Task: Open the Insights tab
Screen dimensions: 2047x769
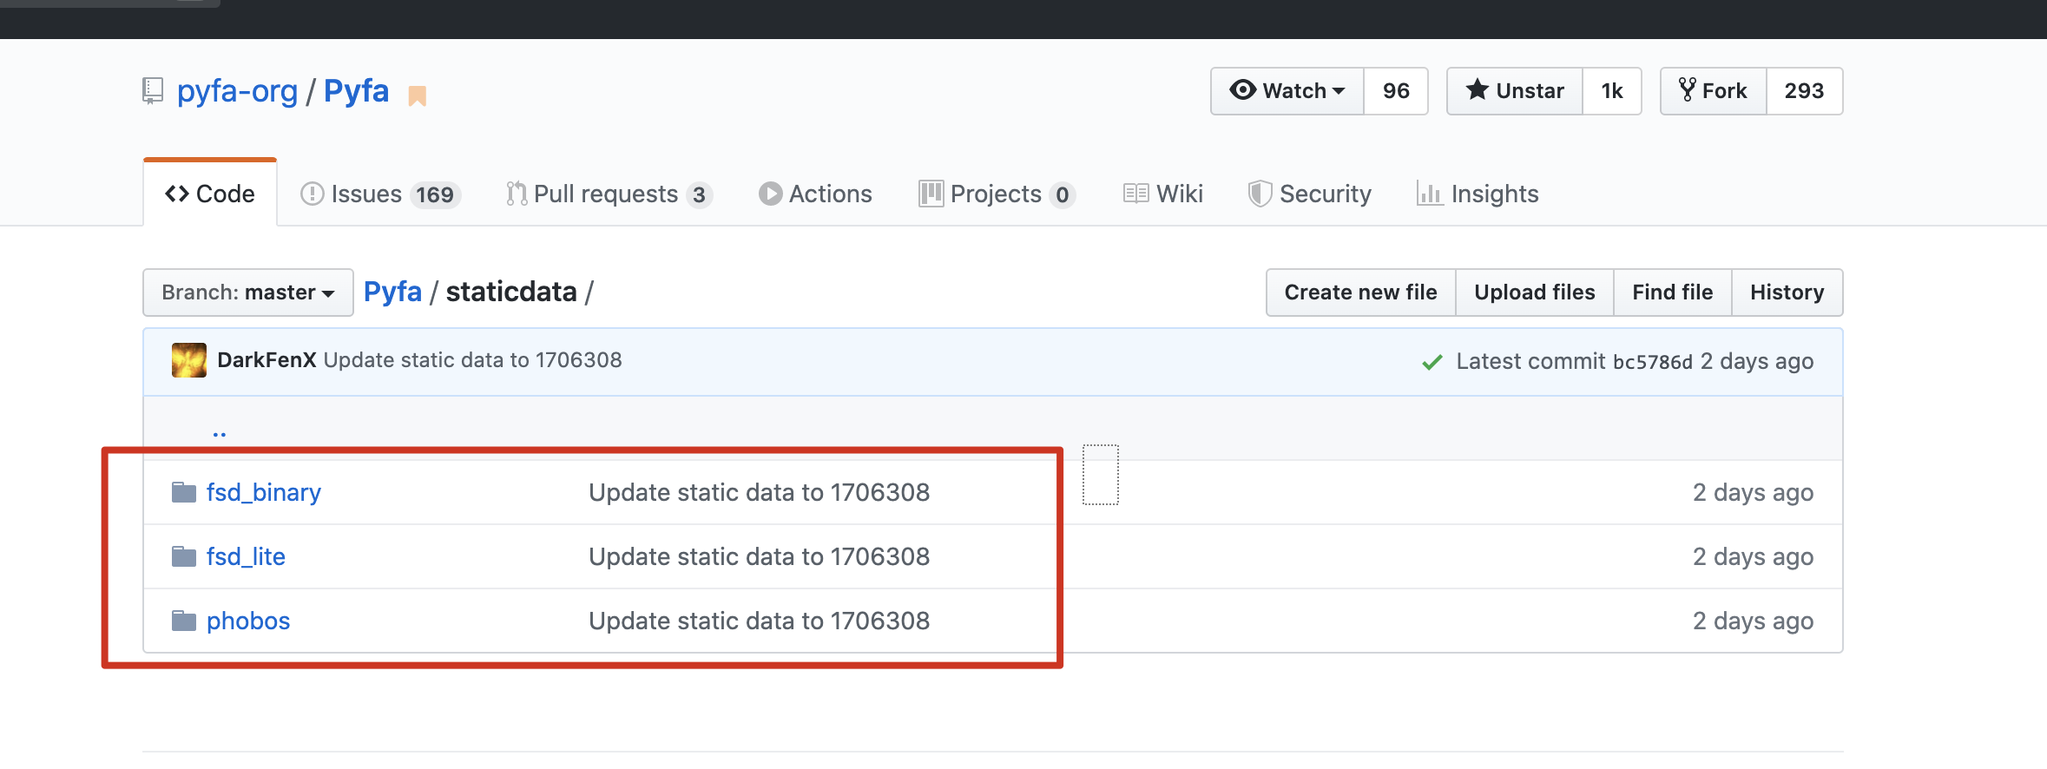Action: [1478, 194]
